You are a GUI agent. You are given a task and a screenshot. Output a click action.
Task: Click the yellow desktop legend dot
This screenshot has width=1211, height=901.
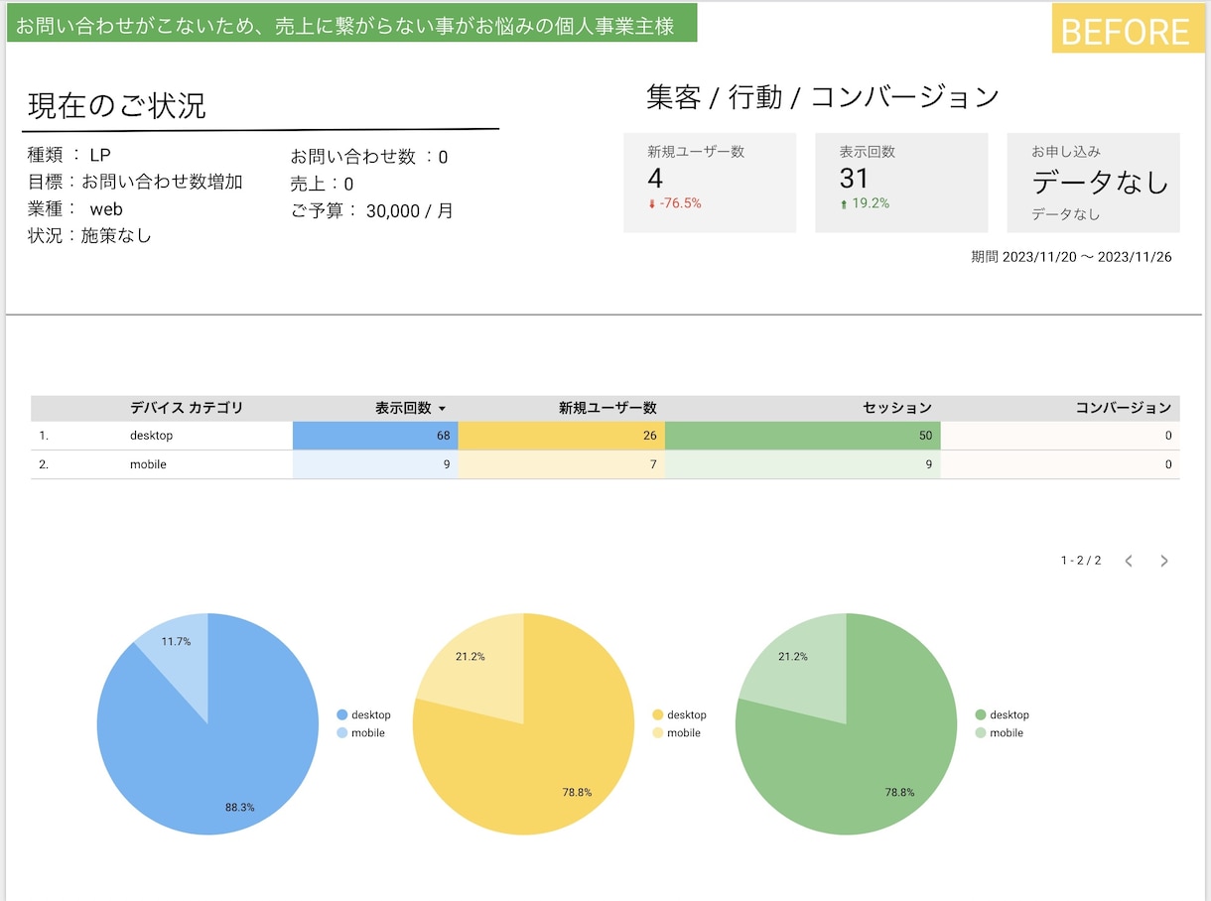coord(658,714)
